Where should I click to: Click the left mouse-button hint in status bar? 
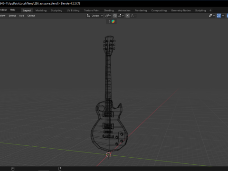13,169
